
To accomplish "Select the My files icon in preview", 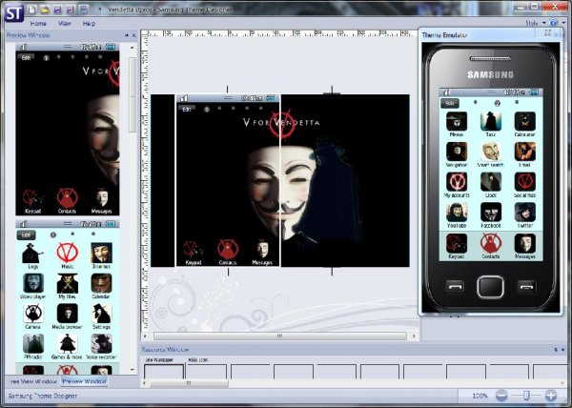I will pyautogui.click(x=68, y=286).
